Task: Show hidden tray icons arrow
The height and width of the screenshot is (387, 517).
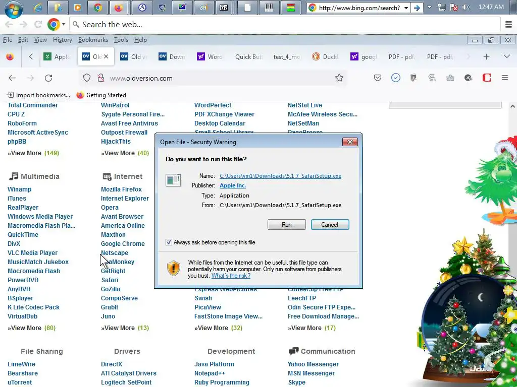Action: 429,7
